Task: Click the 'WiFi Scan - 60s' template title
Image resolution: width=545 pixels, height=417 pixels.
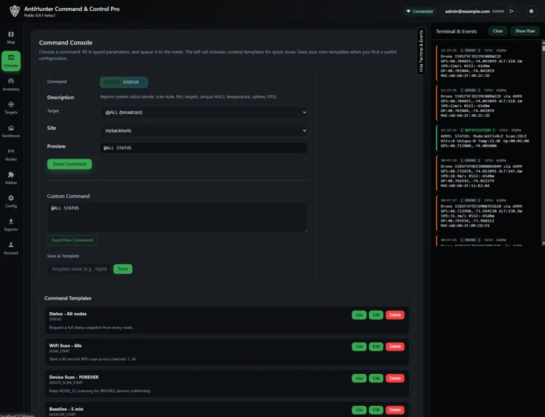Action: pyautogui.click(x=65, y=346)
